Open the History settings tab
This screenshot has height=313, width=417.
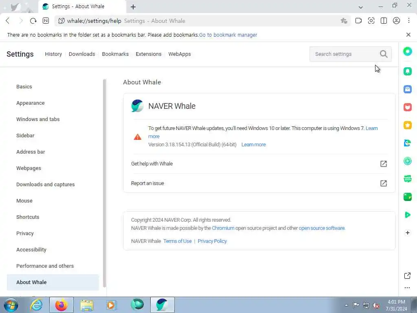click(x=53, y=54)
